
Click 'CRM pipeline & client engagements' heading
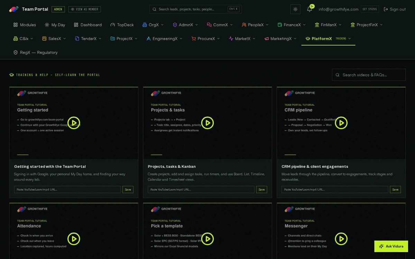click(315, 166)
